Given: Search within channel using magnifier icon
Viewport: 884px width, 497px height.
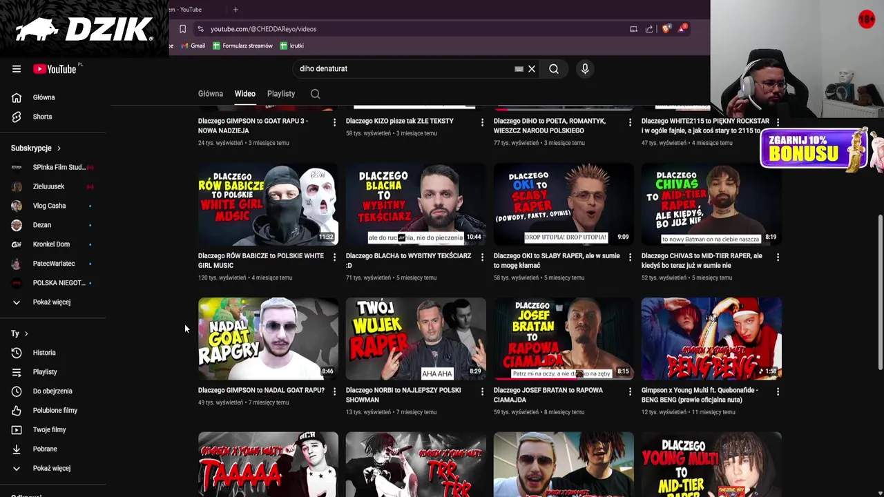Looking at the screenshot, I should (x=315, y=94).
